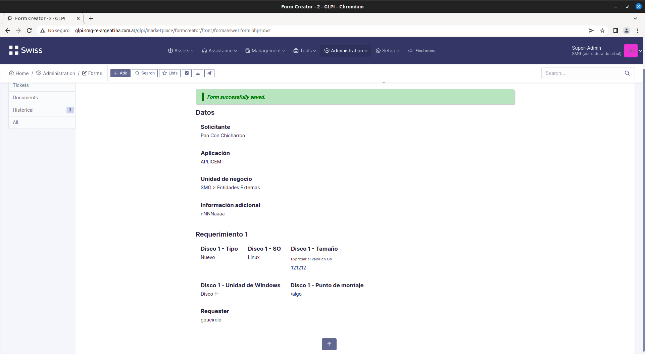
Task: Expand the Setup menu dropdown
Action: pyautogui.click(x=387, y=50)
